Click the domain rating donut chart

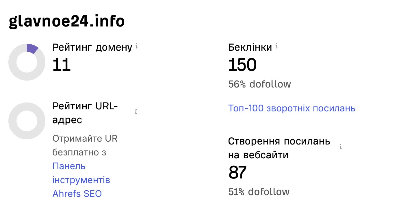point(27,62)
